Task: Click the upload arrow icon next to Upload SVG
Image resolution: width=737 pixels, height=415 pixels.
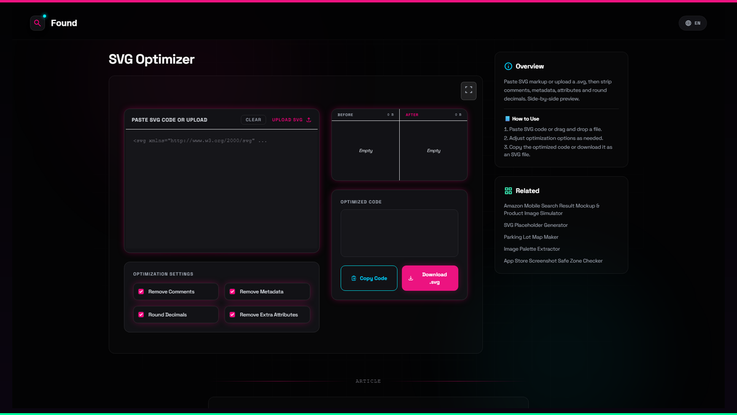Action: coord(309,120)
